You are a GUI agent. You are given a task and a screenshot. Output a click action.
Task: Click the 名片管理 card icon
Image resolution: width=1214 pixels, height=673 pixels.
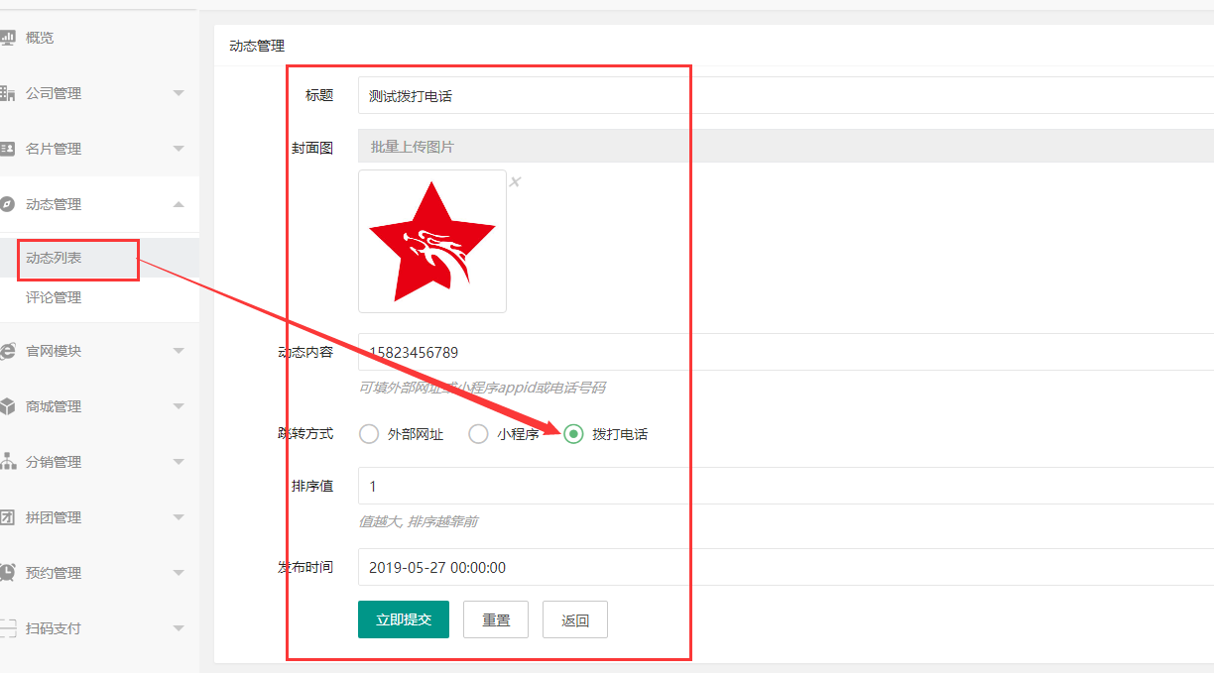pos(7,149)
